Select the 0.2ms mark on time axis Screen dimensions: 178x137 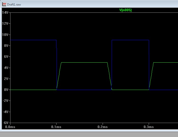(102, 127)
